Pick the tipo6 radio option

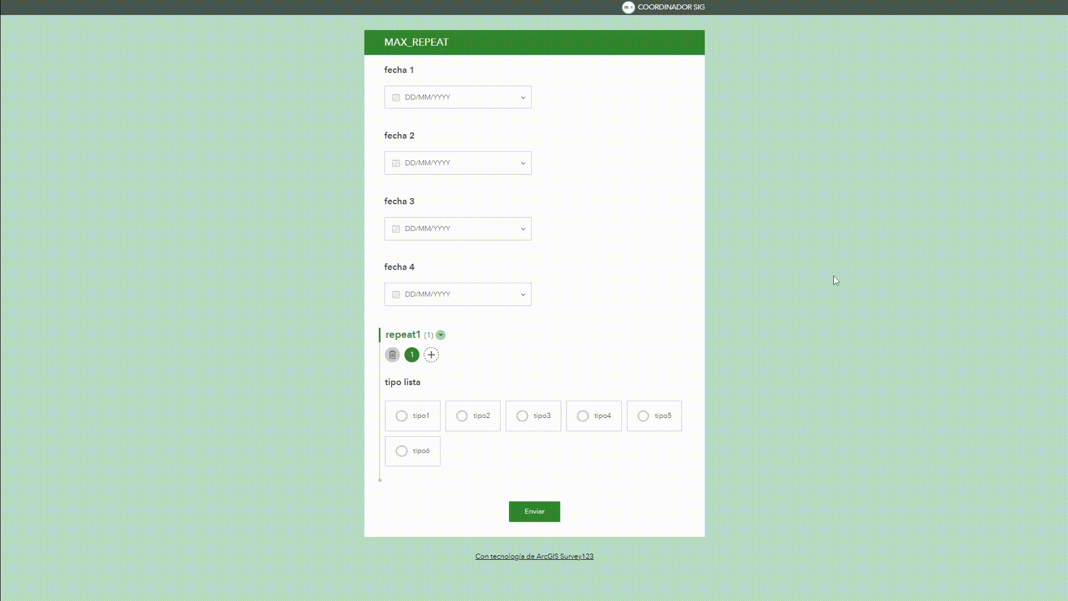pos(402,451)
